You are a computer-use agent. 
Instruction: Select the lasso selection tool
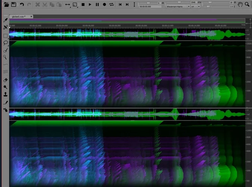click(5, 43)
